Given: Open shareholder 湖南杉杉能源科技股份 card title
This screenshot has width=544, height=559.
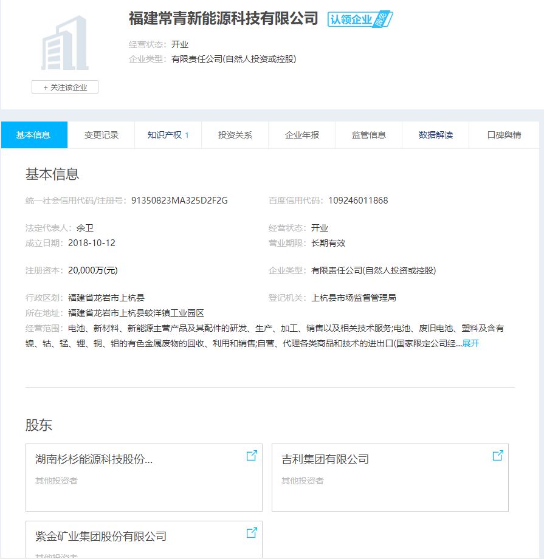Looking at the screenshot, I should [x=94, y=459].
